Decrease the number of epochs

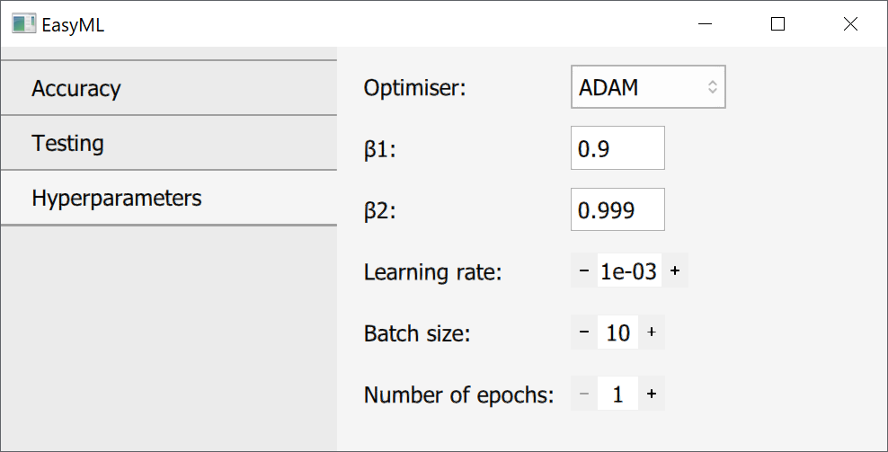(x=584, y=394)
